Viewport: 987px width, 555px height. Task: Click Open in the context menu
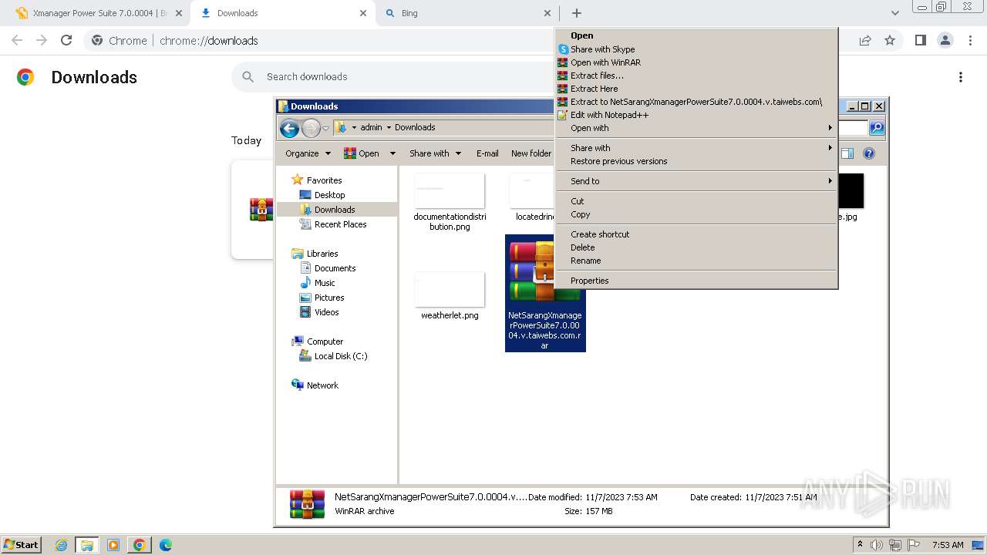pyautogui.click(x=582, y=35)
